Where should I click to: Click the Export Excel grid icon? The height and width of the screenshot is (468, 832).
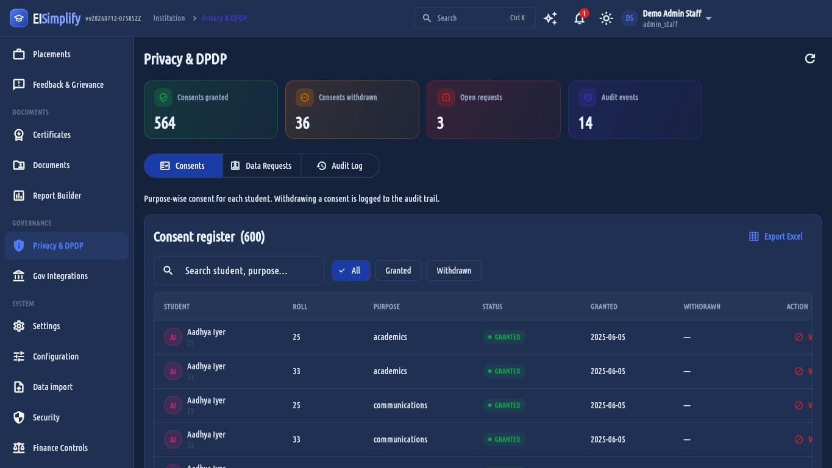tap(754, 236)
